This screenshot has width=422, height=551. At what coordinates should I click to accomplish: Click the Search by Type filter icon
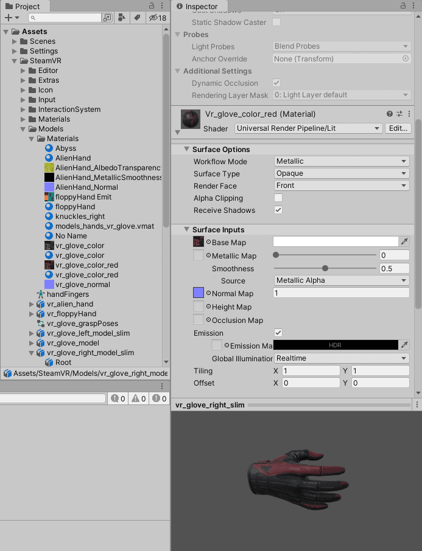(x=122, y=18)
